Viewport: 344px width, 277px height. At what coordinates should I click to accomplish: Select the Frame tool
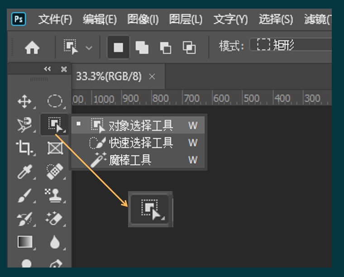pos(55,148)
